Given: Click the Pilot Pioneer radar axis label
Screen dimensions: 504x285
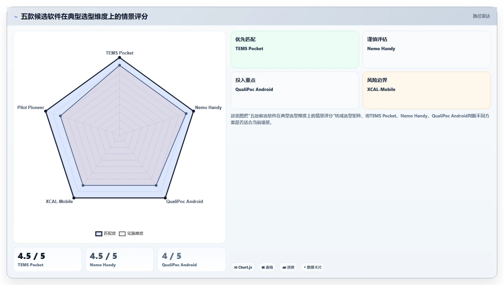Looking at the screenshot, I should [31, 107].
